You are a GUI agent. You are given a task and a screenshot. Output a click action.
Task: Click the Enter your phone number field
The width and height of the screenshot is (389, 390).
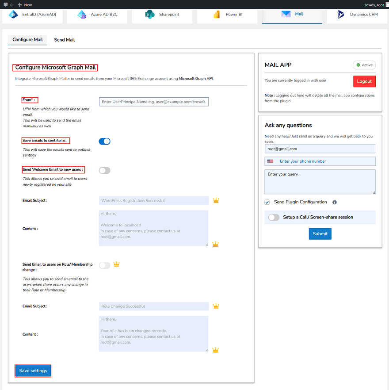[320, 161]
